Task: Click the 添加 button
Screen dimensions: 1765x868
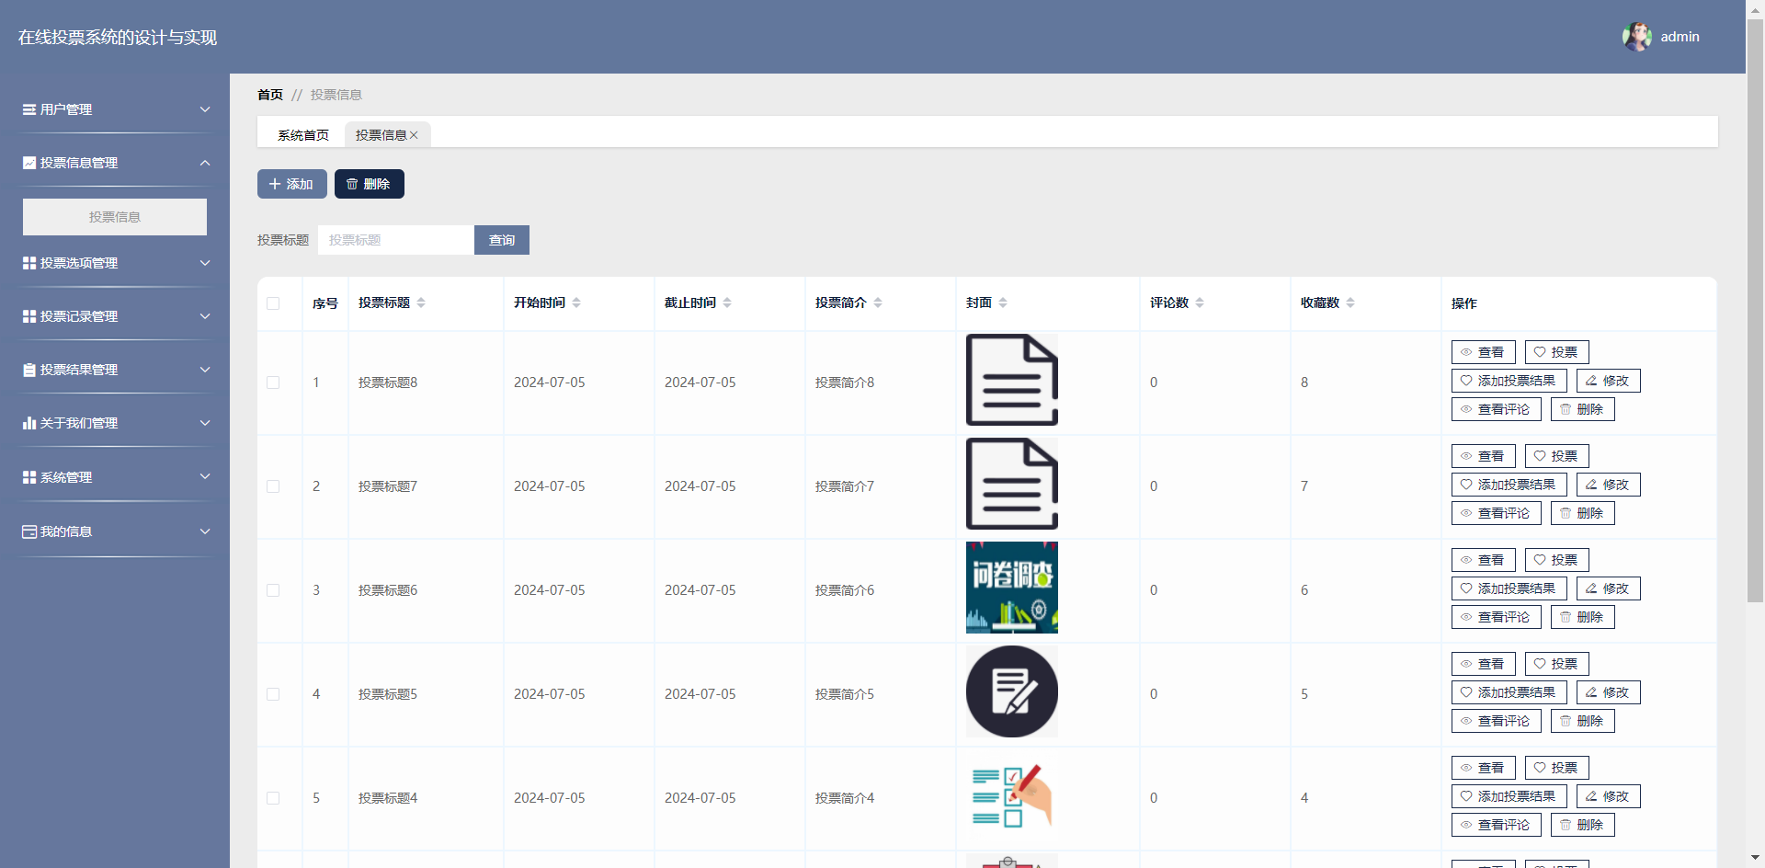Action: [x=292, y=184]
